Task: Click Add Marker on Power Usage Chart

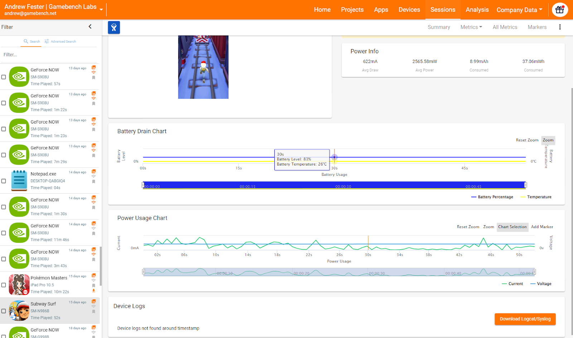Action: (x=542, y=227)
